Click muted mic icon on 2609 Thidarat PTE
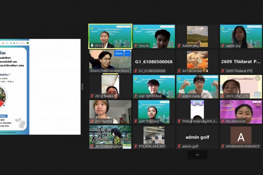Image resolution: width=263 pixels, height=175 pixels. 223,71
